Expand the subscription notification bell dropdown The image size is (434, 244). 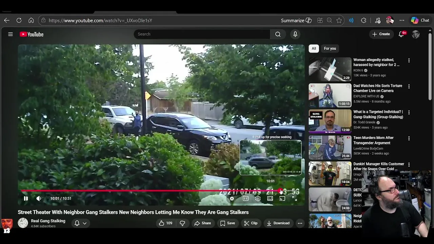(x=81, y=223)
